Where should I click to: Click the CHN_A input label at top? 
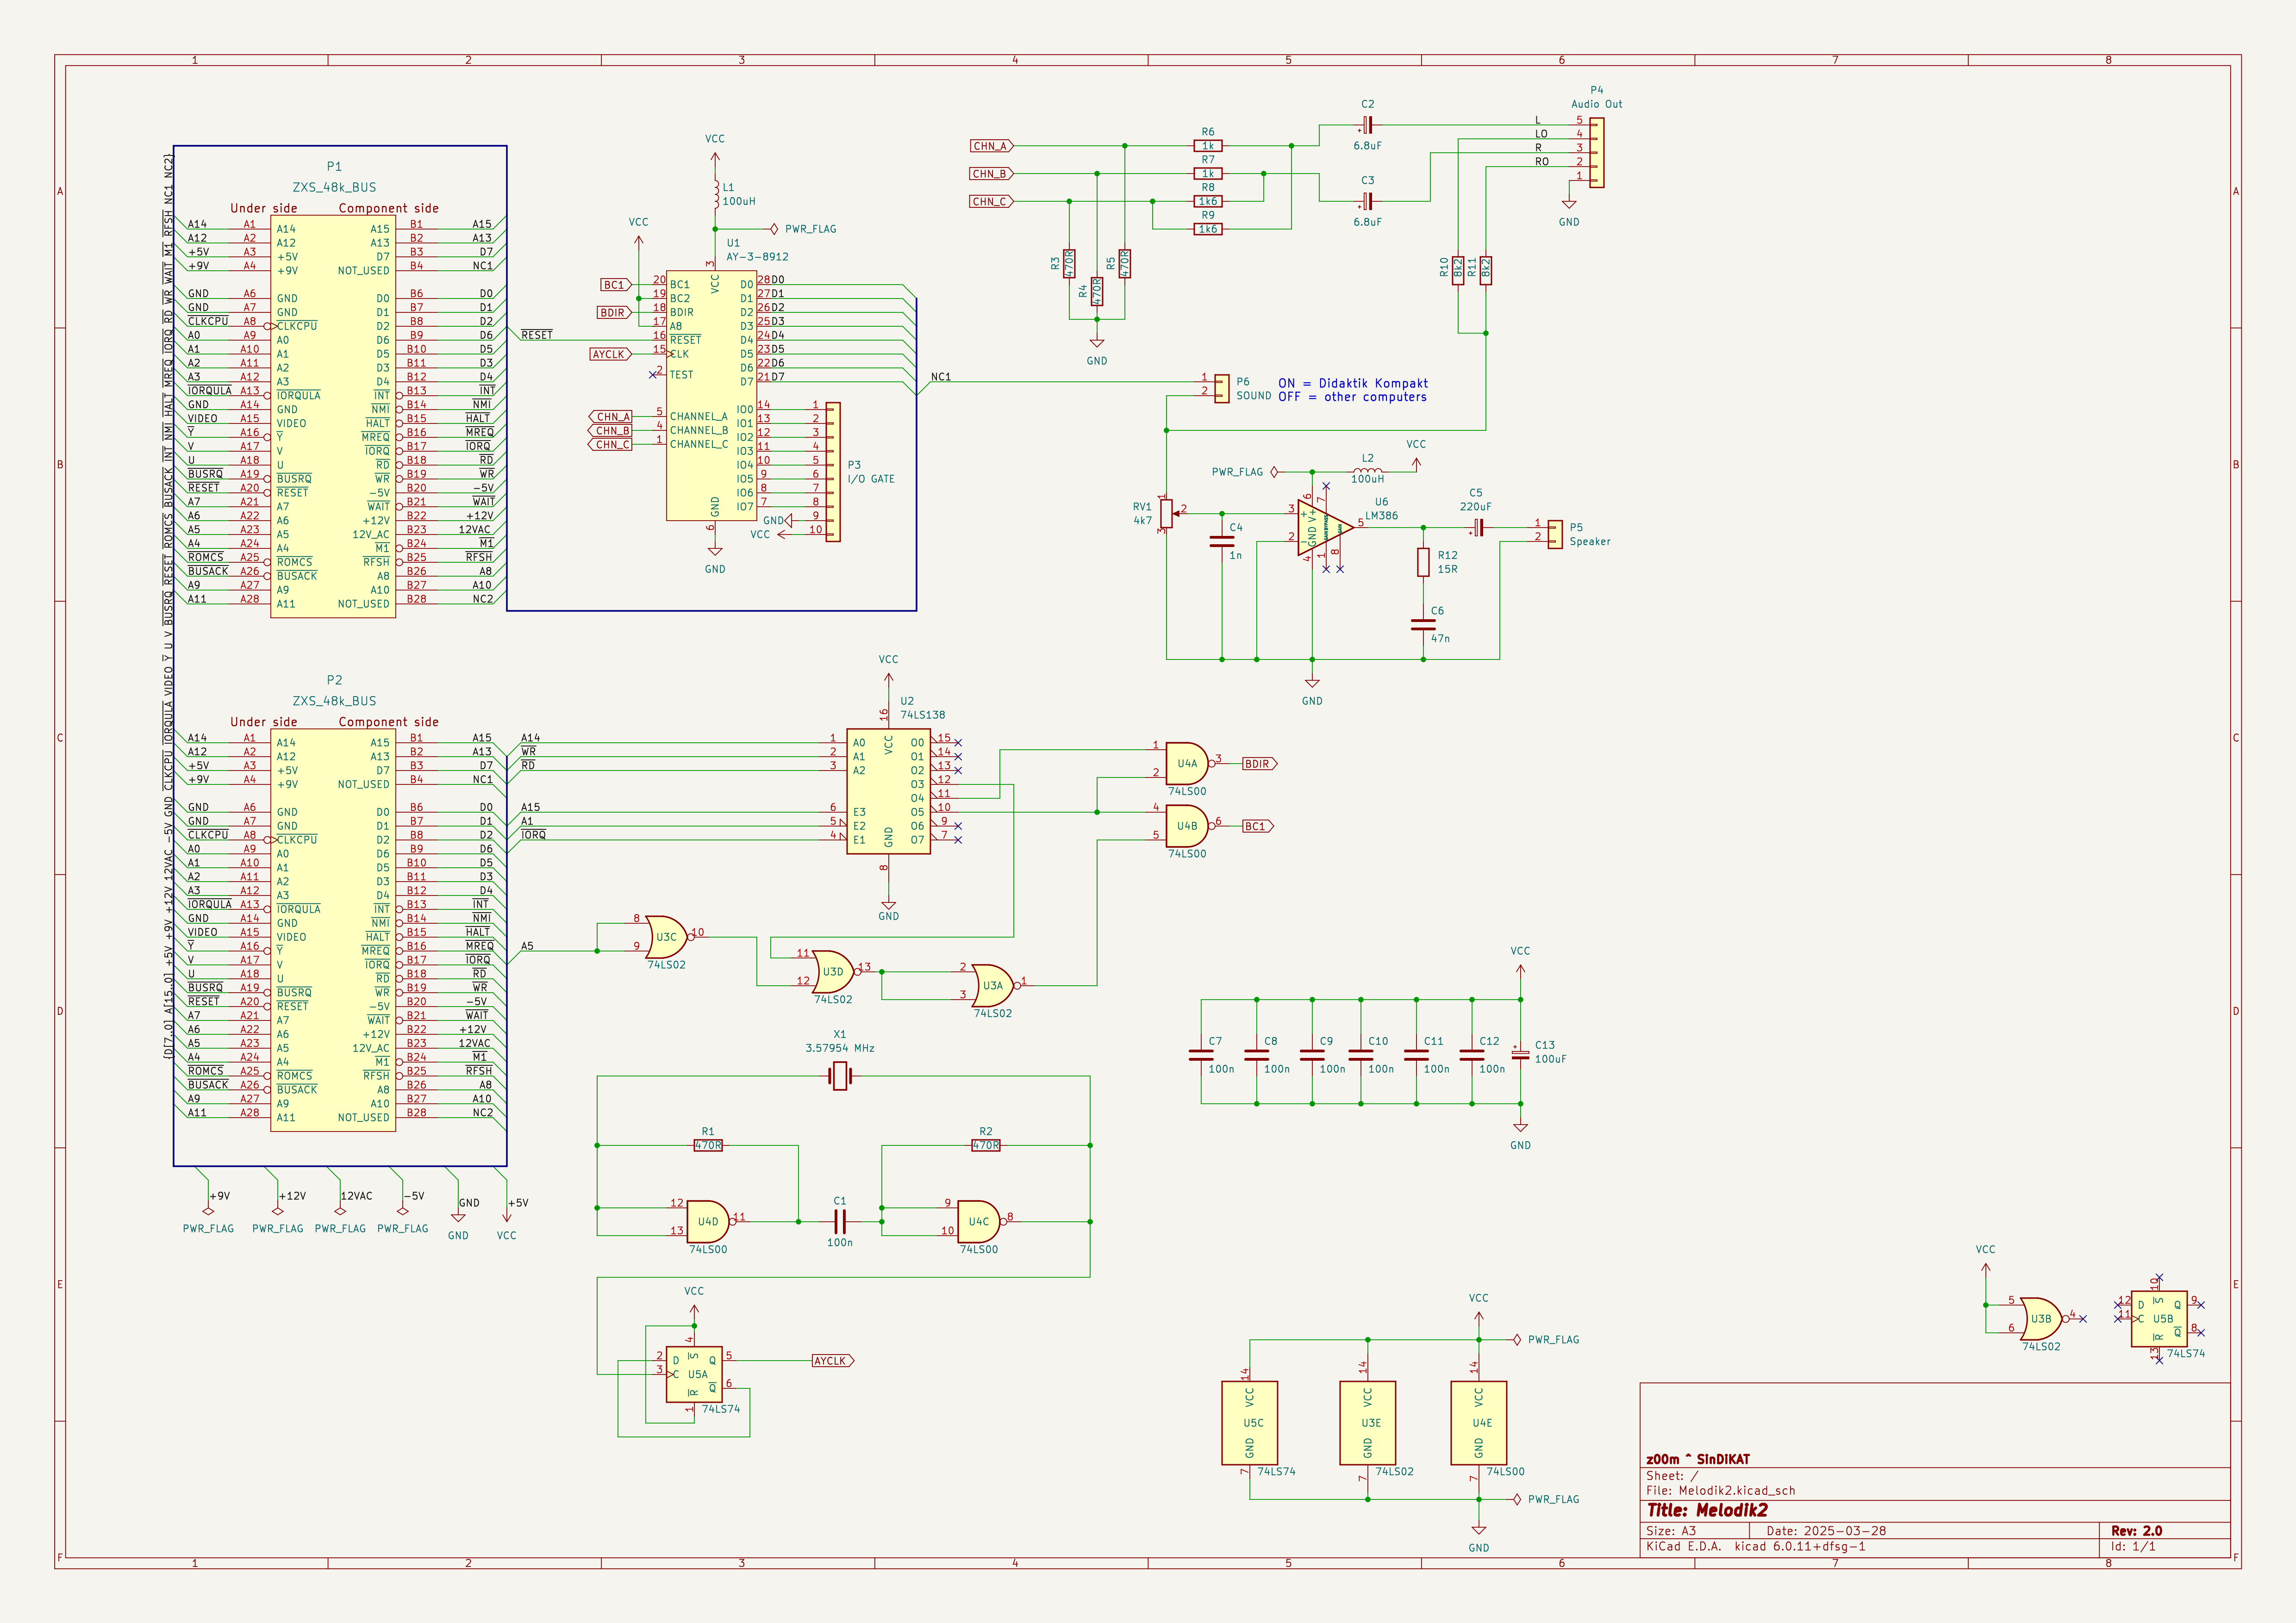click(991, 146)
